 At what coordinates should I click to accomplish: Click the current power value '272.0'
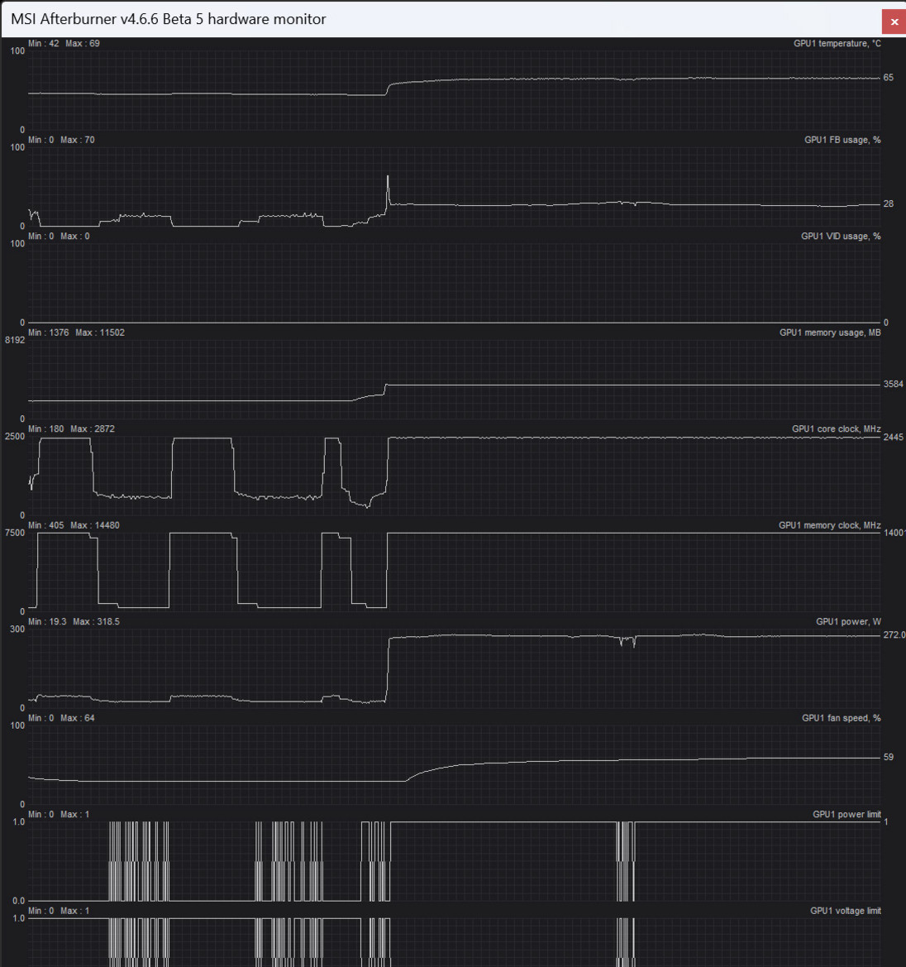[894, 634]
